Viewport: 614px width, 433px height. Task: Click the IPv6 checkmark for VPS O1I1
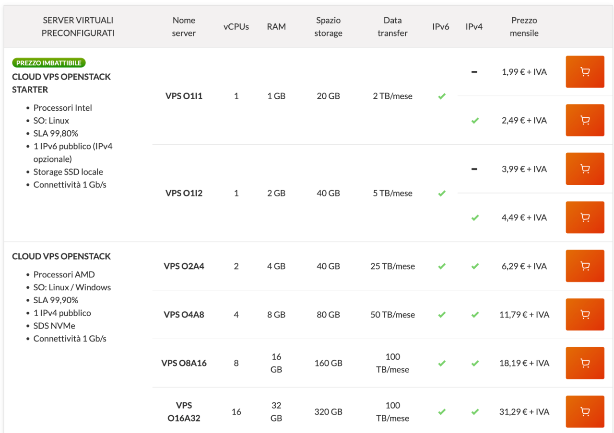[442, 96]
